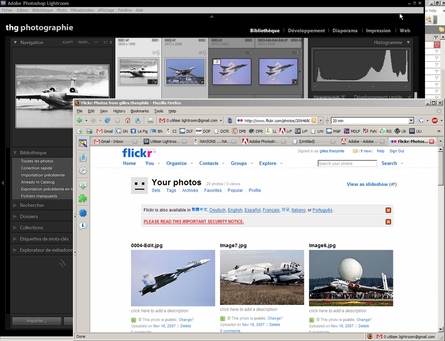Click the downloads sidebar icon with green arrow
This screenshot has height=341, width=445.
(x=83, y=185)
